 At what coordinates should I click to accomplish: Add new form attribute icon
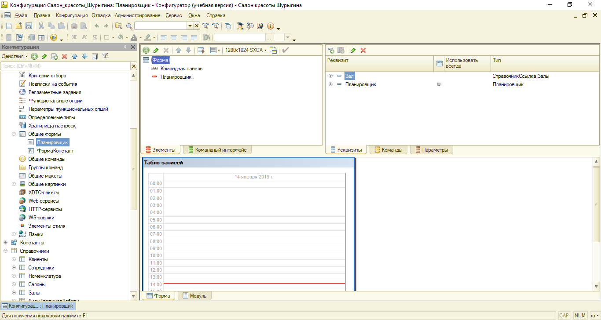point(331,50)
